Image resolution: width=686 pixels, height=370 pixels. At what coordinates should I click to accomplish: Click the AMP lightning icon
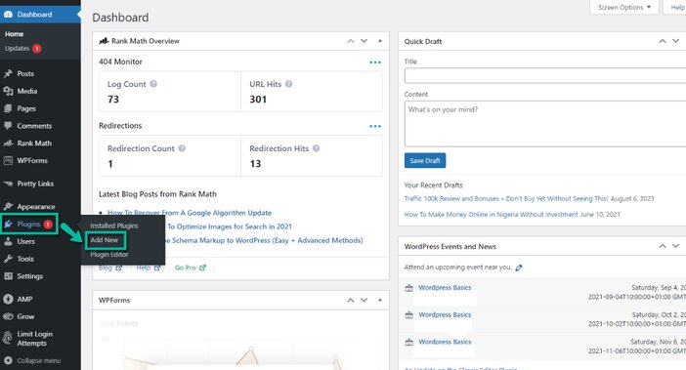pyautogui.click(x=8, y=300)
